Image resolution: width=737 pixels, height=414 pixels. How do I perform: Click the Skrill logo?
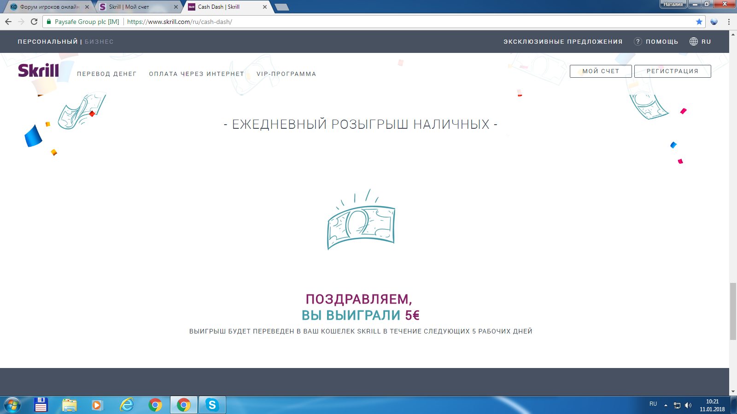point(39,70)
